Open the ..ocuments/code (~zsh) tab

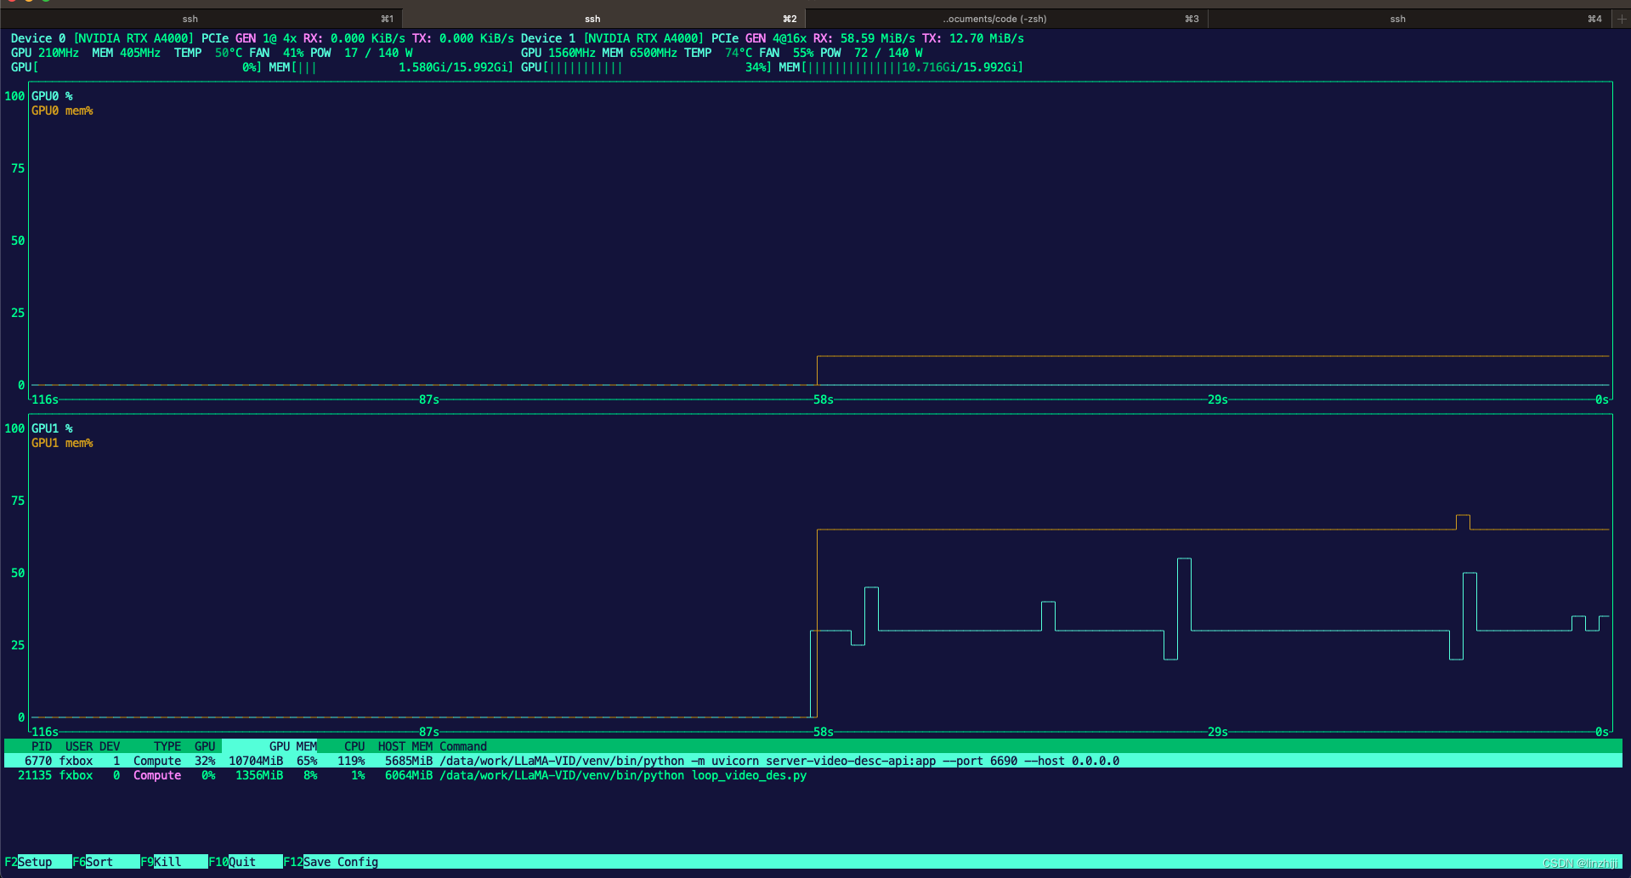click(x=994, y=18)
